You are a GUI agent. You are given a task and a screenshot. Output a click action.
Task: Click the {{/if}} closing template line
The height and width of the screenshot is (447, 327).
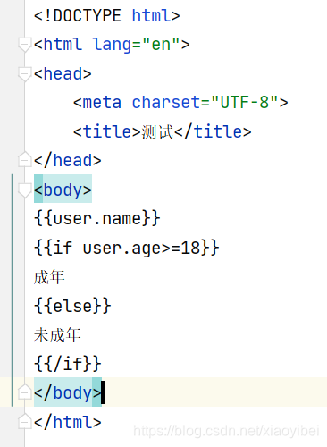click(x=68, y=364)
